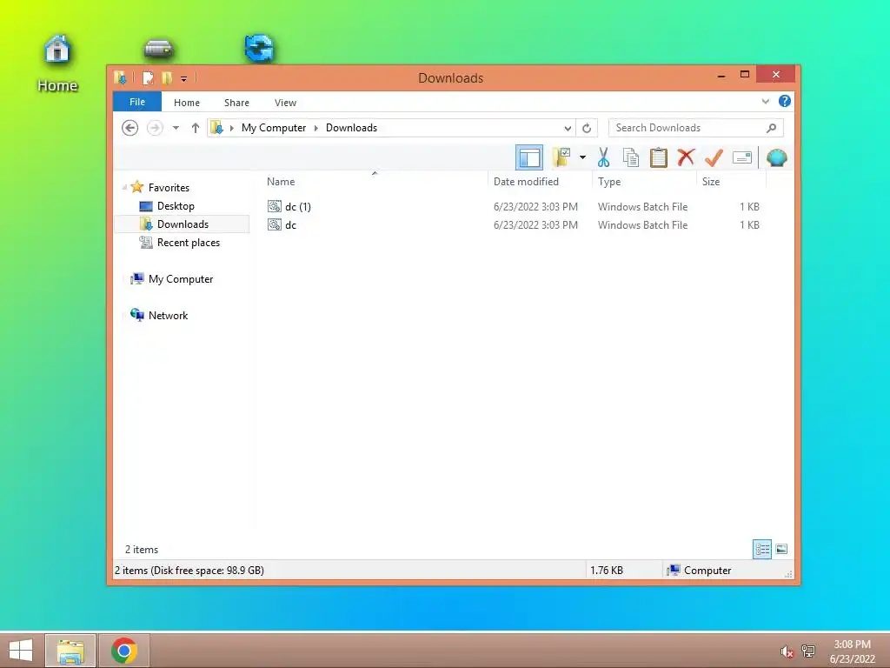Go back with the Back arrow button
The height and width of the screenshot is (668, 890).
(130, 128)
